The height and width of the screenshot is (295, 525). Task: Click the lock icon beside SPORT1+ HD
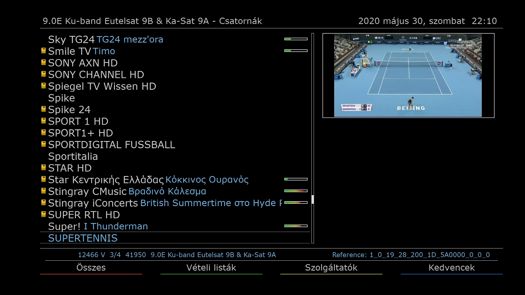[x=43, y=132]
